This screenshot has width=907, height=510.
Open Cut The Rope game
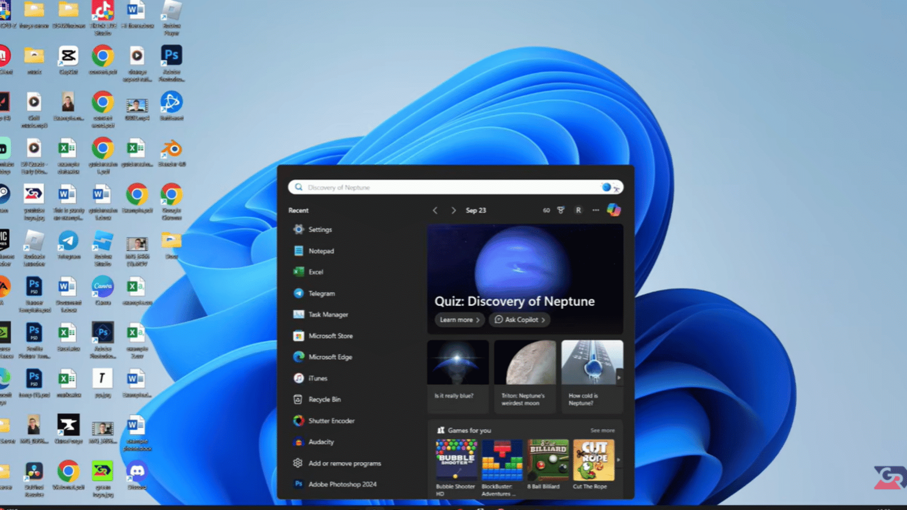pos(593,465)
